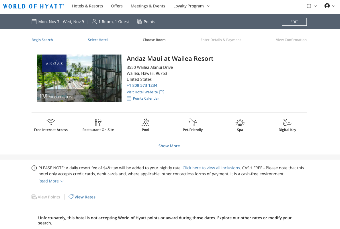The width and height of the screenshot is (340, 229).
Task: Expand the Loyalty Program dropdown
Action: [x=192, y=6]
